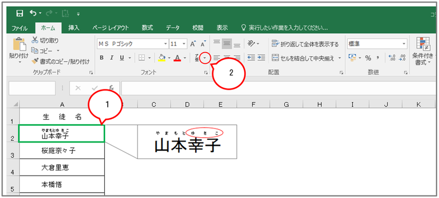
Task: Save the workbook with the floppy disk icon
Action: pyautogui.click(x=20, y=14)
